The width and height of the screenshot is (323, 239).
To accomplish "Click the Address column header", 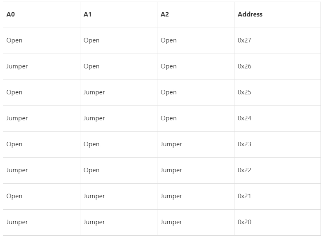I will pos(250,14).
